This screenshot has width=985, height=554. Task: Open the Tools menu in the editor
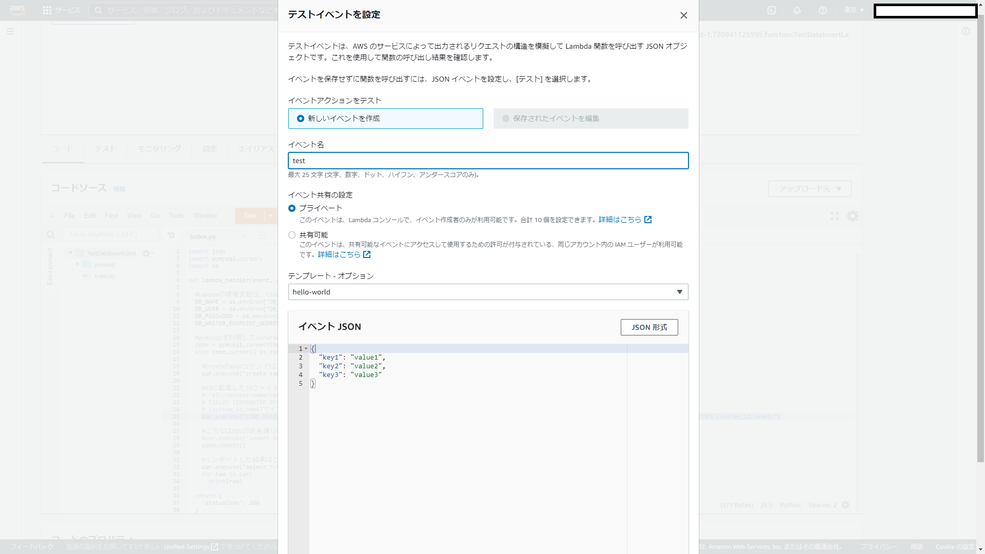176,216
